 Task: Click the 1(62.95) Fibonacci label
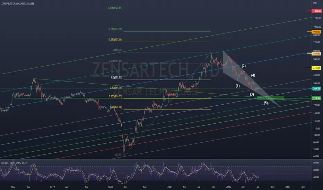point(118,155)
